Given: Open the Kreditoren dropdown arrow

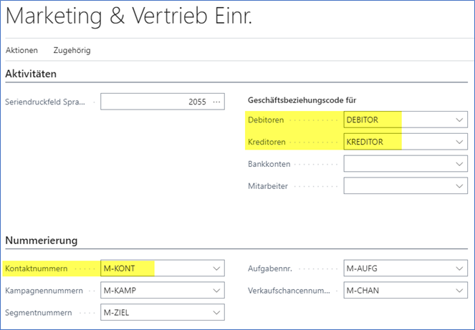Looking at the screenshot, I should point(459,142).
